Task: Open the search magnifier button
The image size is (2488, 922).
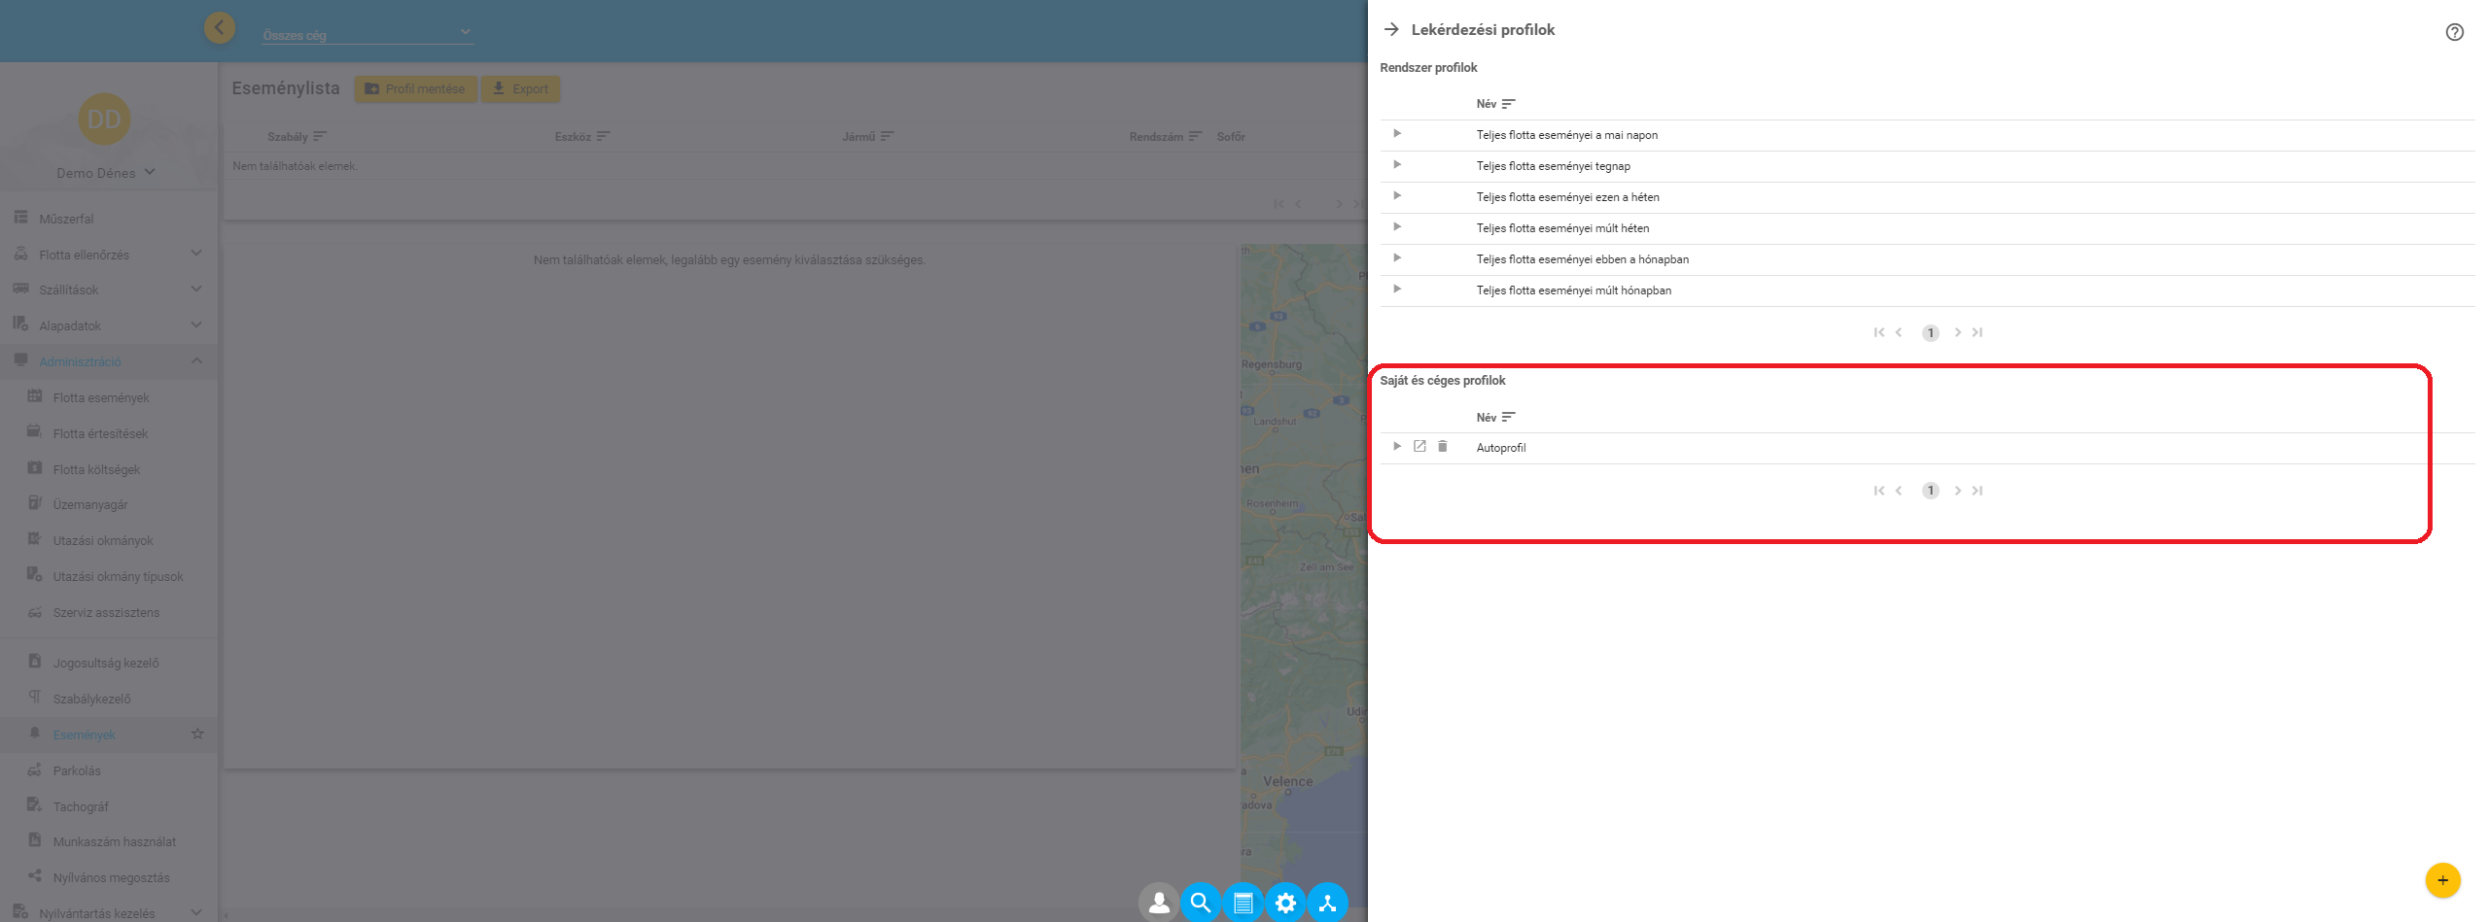Action: [x=1201, y=903]
